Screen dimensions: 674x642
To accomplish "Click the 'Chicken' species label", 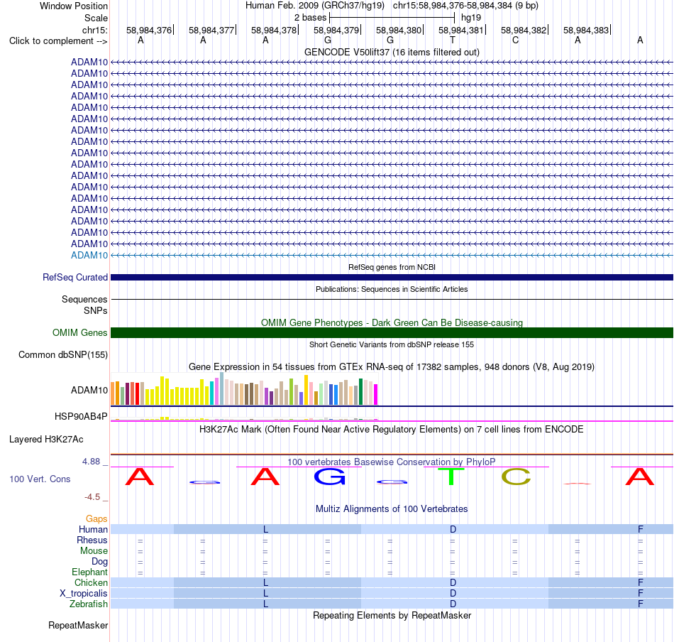I will 91,582.
